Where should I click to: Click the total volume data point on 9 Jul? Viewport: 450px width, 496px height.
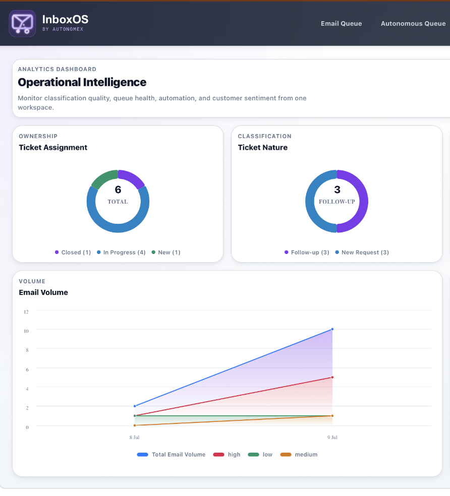click(332, 329)
